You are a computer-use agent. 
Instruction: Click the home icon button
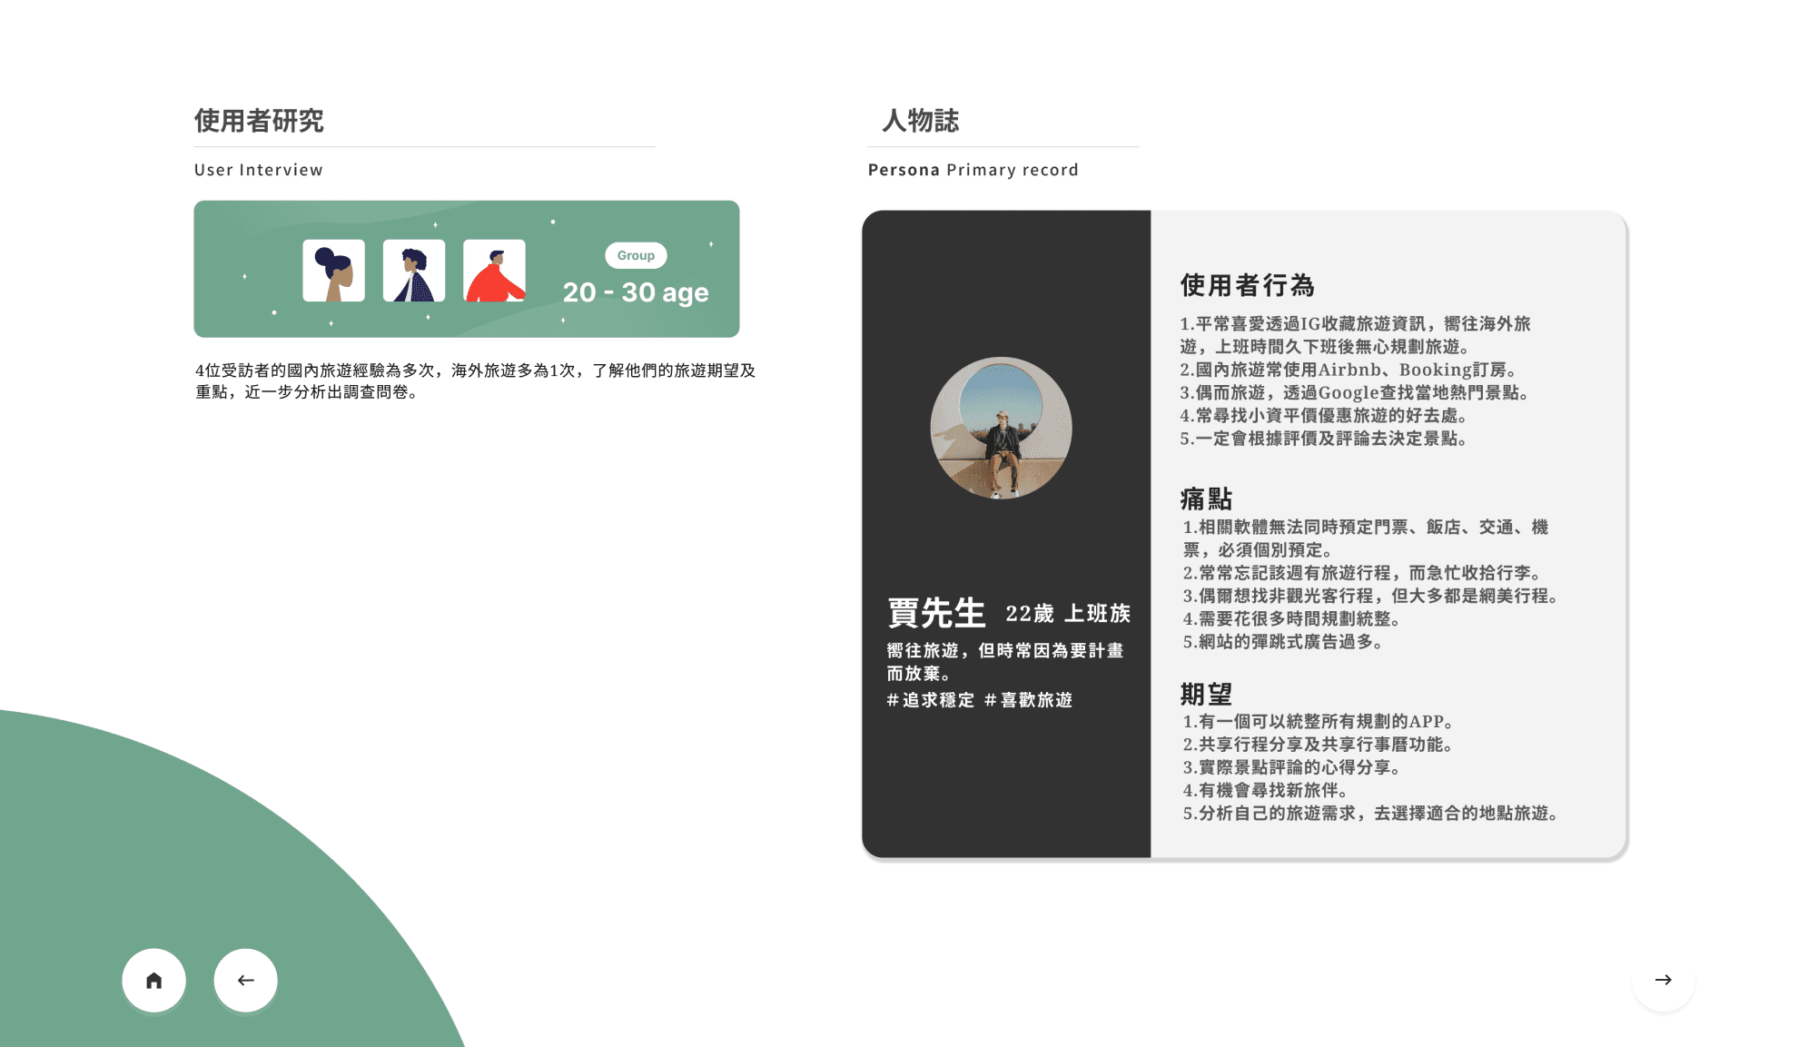154,980
